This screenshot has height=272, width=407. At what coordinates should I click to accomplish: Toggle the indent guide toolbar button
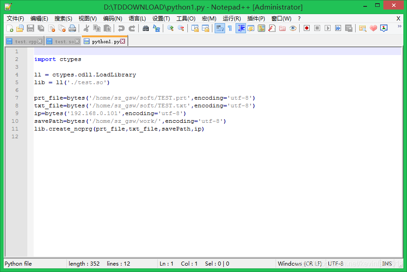point(241,28)
